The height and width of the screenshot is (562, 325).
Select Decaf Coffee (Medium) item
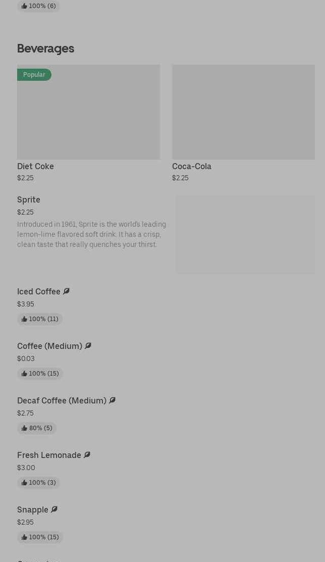tap(62, 400)
